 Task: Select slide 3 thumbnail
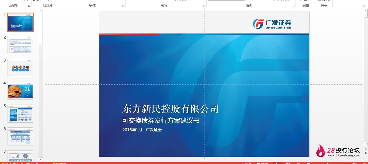click(20, 68)
